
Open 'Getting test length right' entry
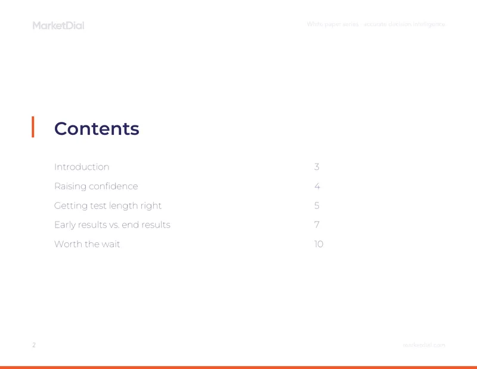pyautogui.click(x=108, y=205)
